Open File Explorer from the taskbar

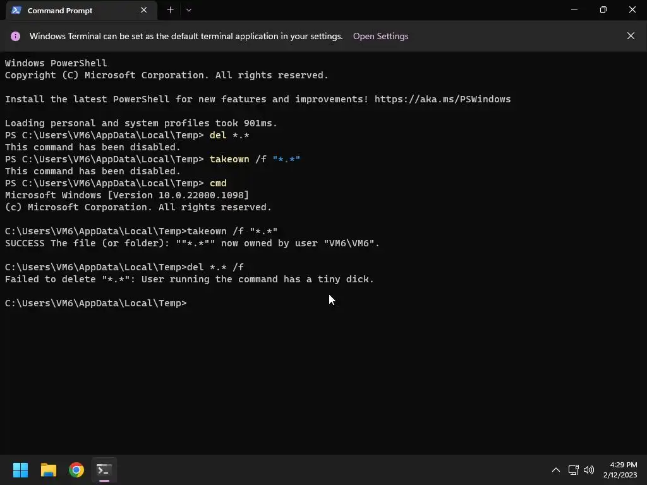pyautogui.click(x=48, y=470)
